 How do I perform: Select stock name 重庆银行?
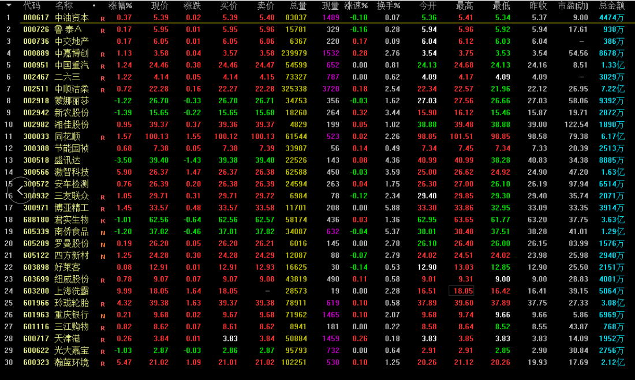tap(72, 315)
